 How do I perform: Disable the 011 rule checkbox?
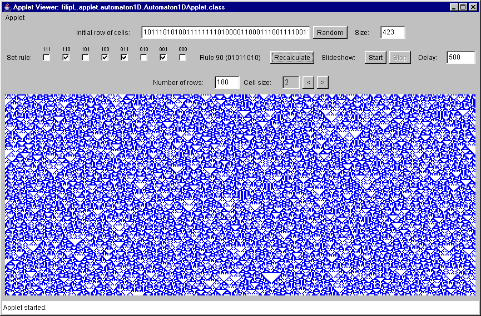pos(125,57)
